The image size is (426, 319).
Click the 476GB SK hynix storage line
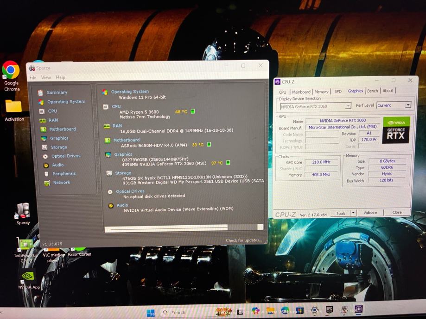pos(185,177)
